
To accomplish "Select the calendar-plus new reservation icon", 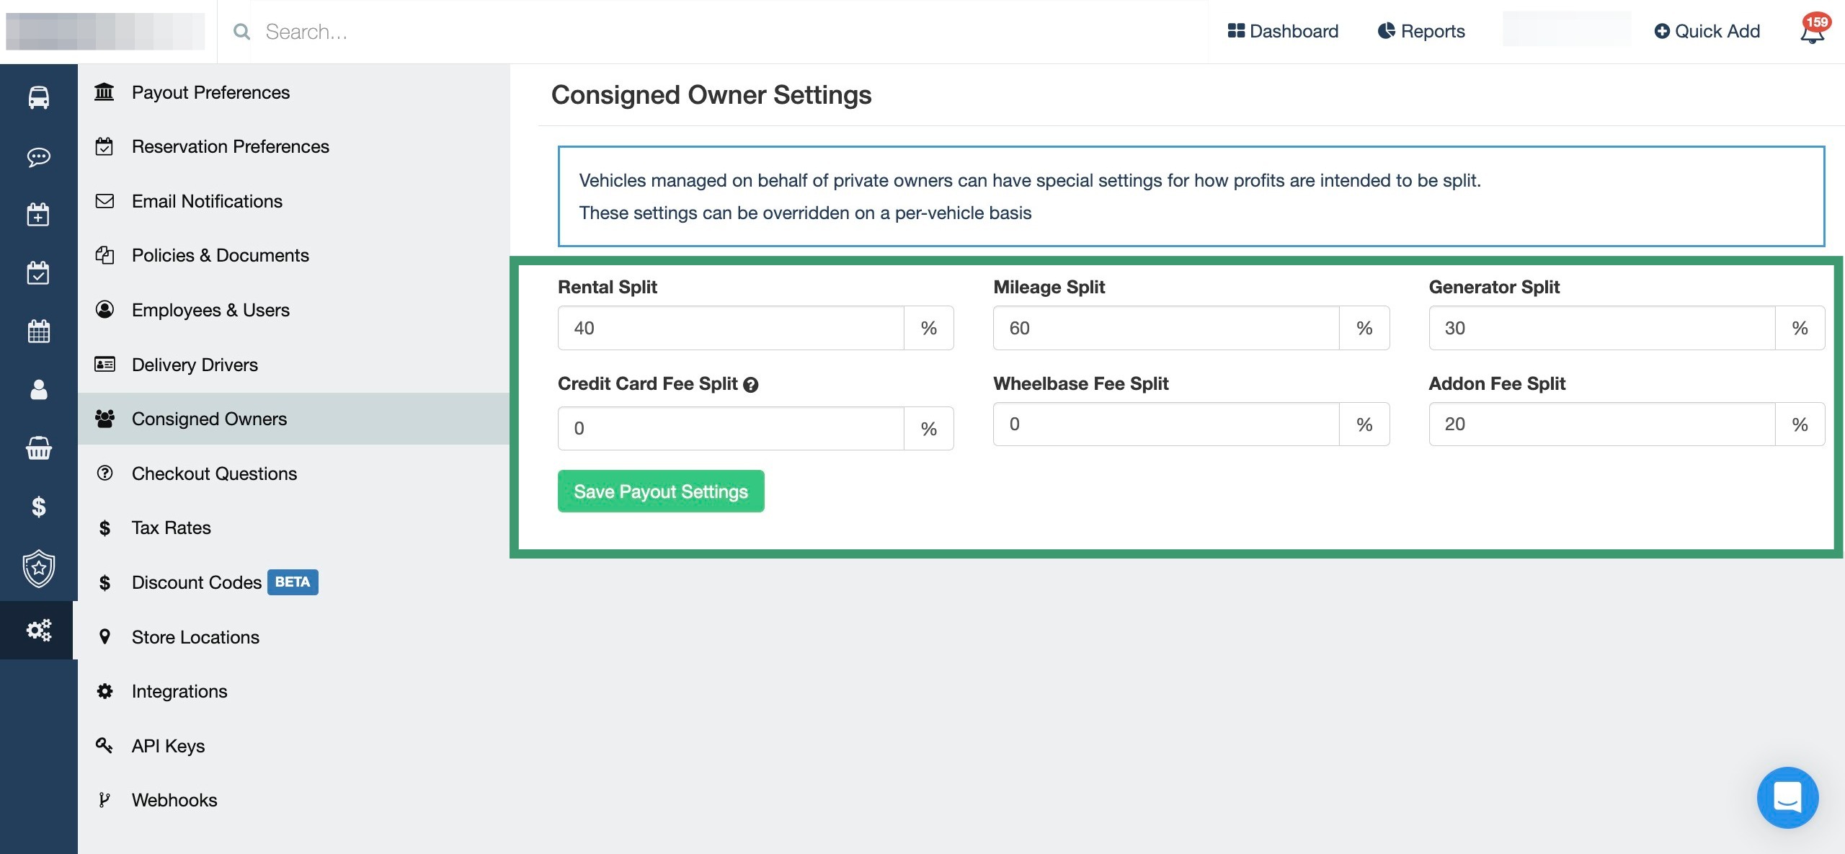I will click(x=37, y=214).
